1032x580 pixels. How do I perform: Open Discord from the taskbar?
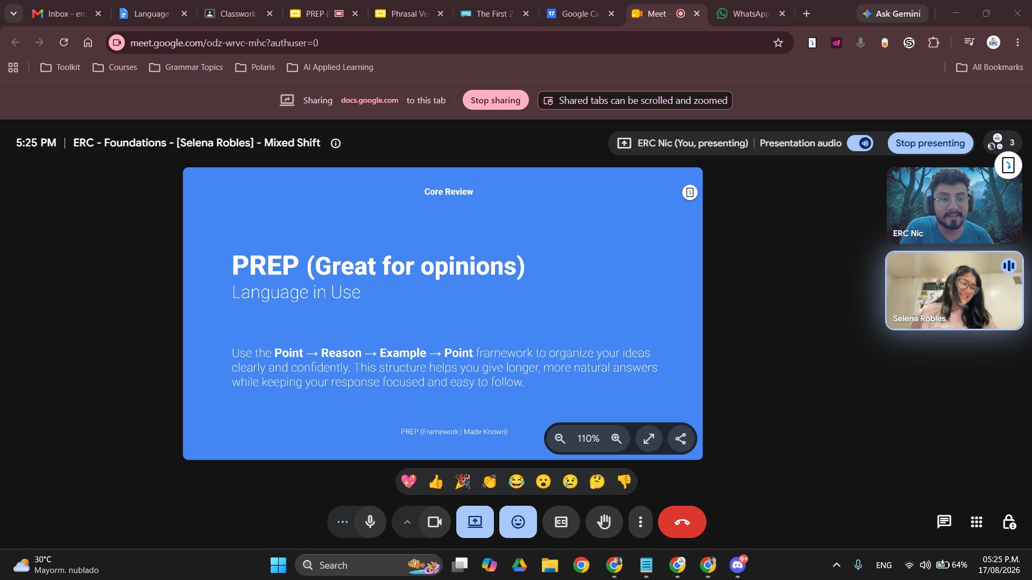coord(738,565)
